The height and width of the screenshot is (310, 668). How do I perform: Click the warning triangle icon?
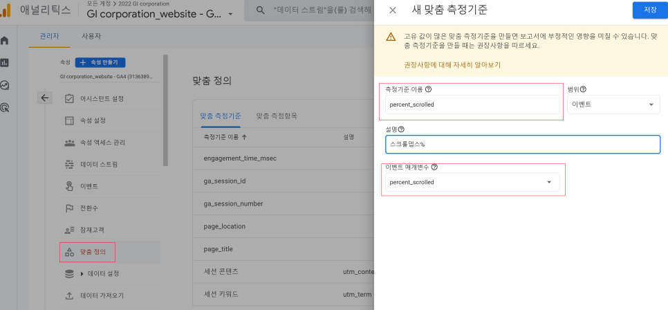391,37
